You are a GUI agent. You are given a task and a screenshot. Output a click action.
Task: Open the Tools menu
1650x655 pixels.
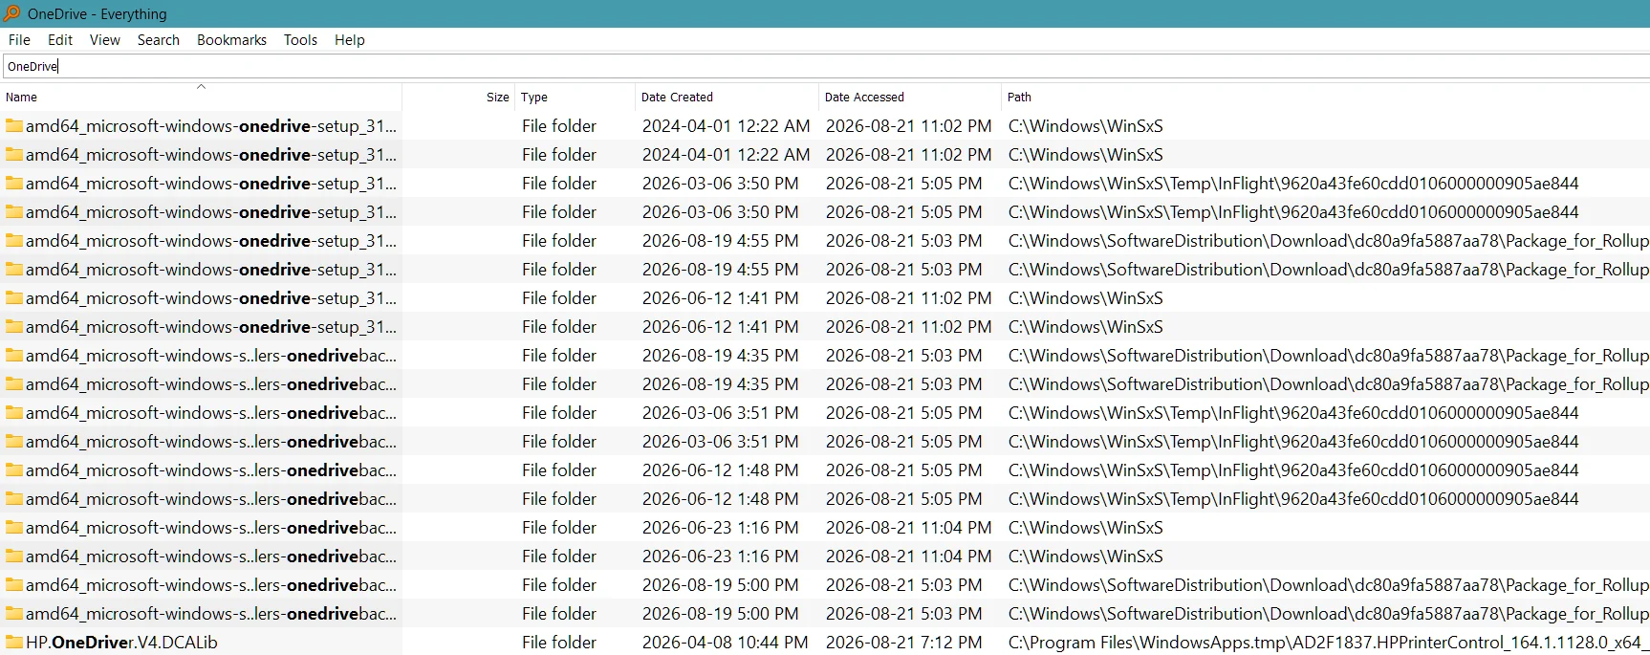point(300,40)
